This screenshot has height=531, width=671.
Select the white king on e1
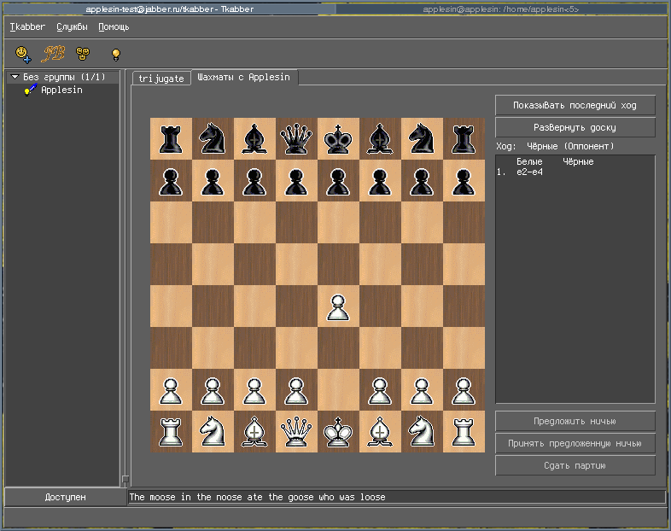click(338, 432)
